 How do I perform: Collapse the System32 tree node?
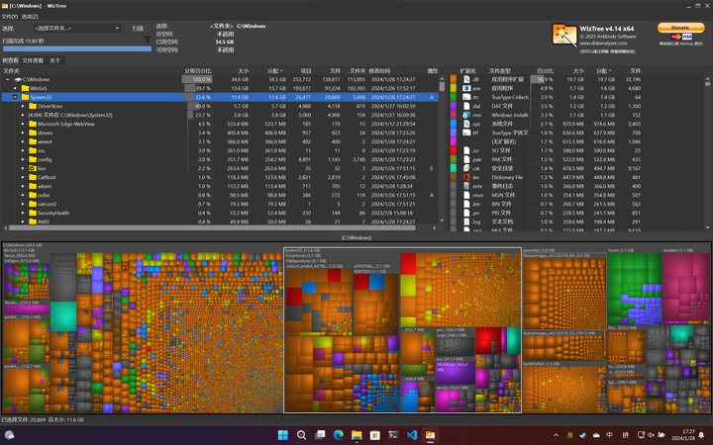[14, 97]
